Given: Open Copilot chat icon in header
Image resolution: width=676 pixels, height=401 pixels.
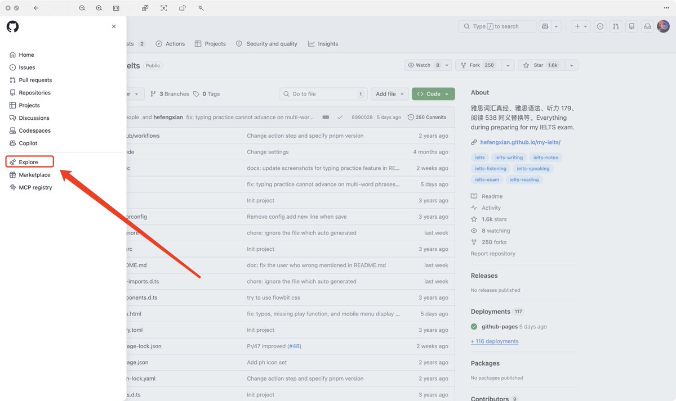Looking at the screenshot, I should pos(545,26).
